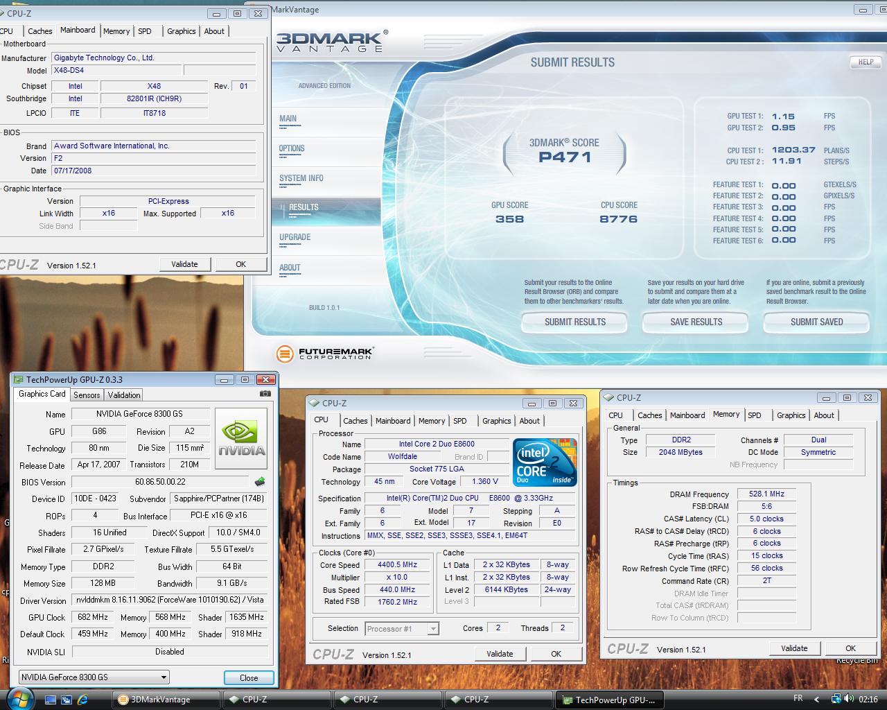Click the 3DMarkVantage taskbar button
Screen dimensions: 887x710
166,700
